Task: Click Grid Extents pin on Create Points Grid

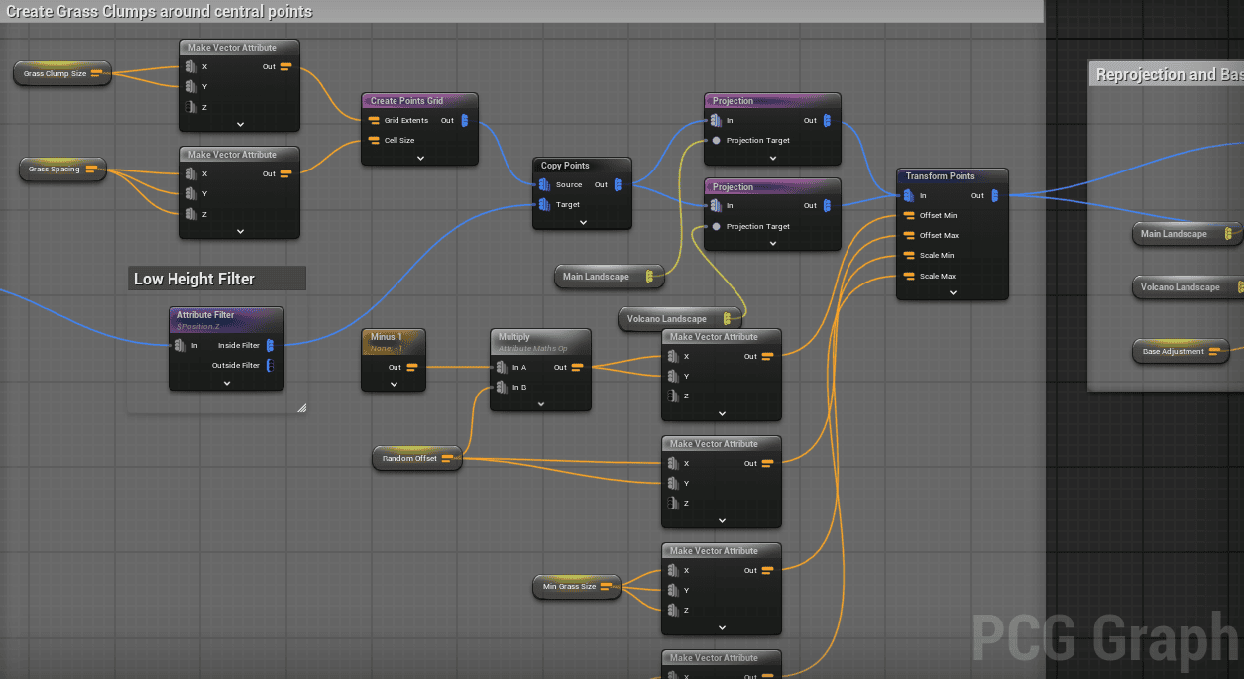Action: point(374,121)
